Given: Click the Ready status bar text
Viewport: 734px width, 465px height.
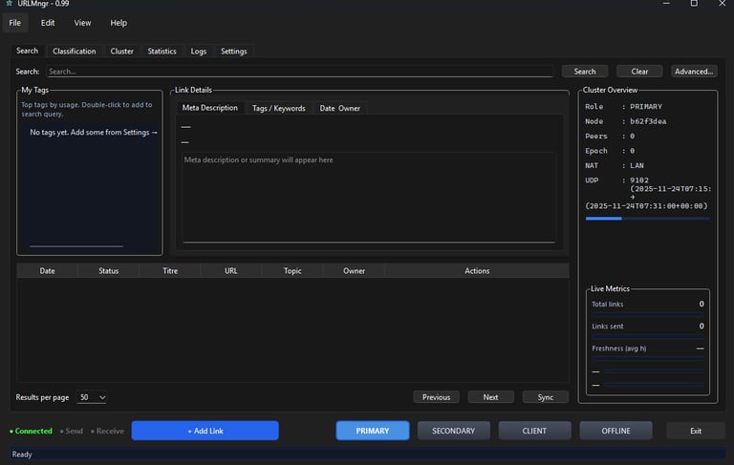Looking at the screenshot, I should point(22,454).
